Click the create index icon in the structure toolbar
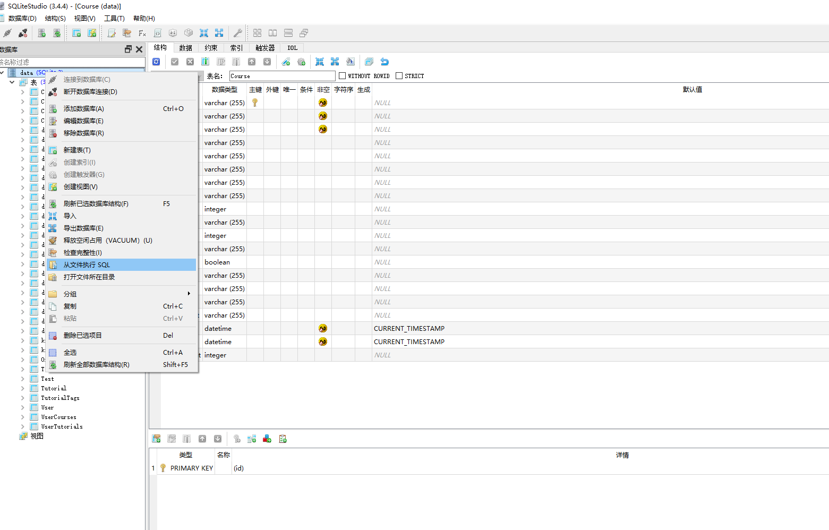Viewport: 829px width, 530px height. click(286, 62)
